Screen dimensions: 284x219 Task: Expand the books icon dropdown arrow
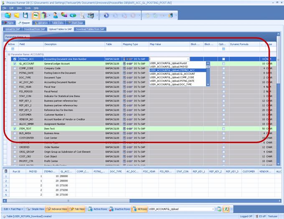pos(49,15)
